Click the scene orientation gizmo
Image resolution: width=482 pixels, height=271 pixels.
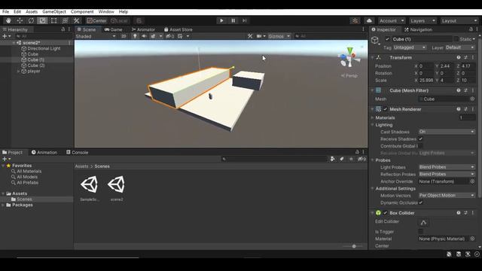349,57
